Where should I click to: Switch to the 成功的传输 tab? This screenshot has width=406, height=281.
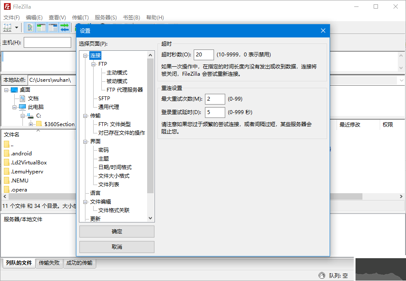click(79, 263)
